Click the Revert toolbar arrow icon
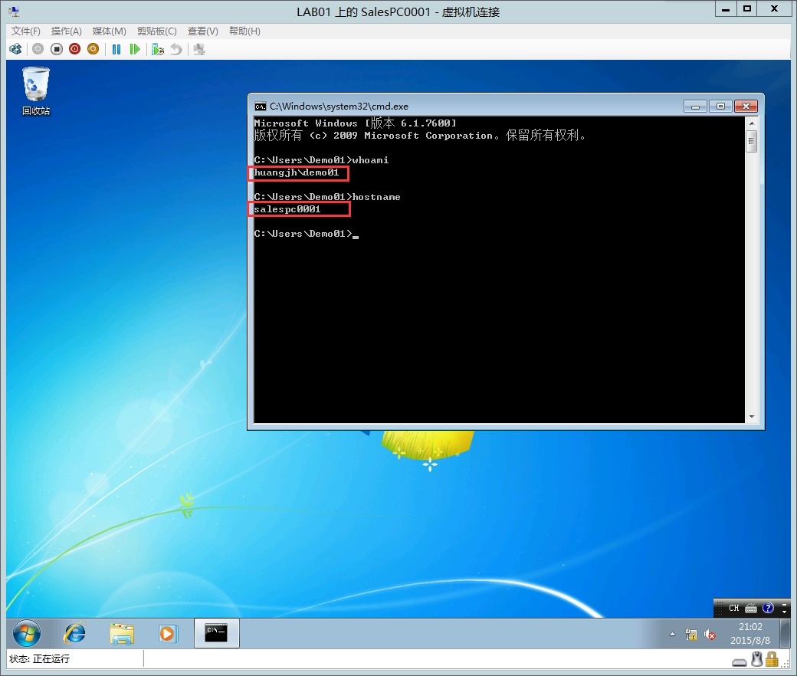Screen dimensions: 797x676 pyautogui.click(x=175, y=49)
